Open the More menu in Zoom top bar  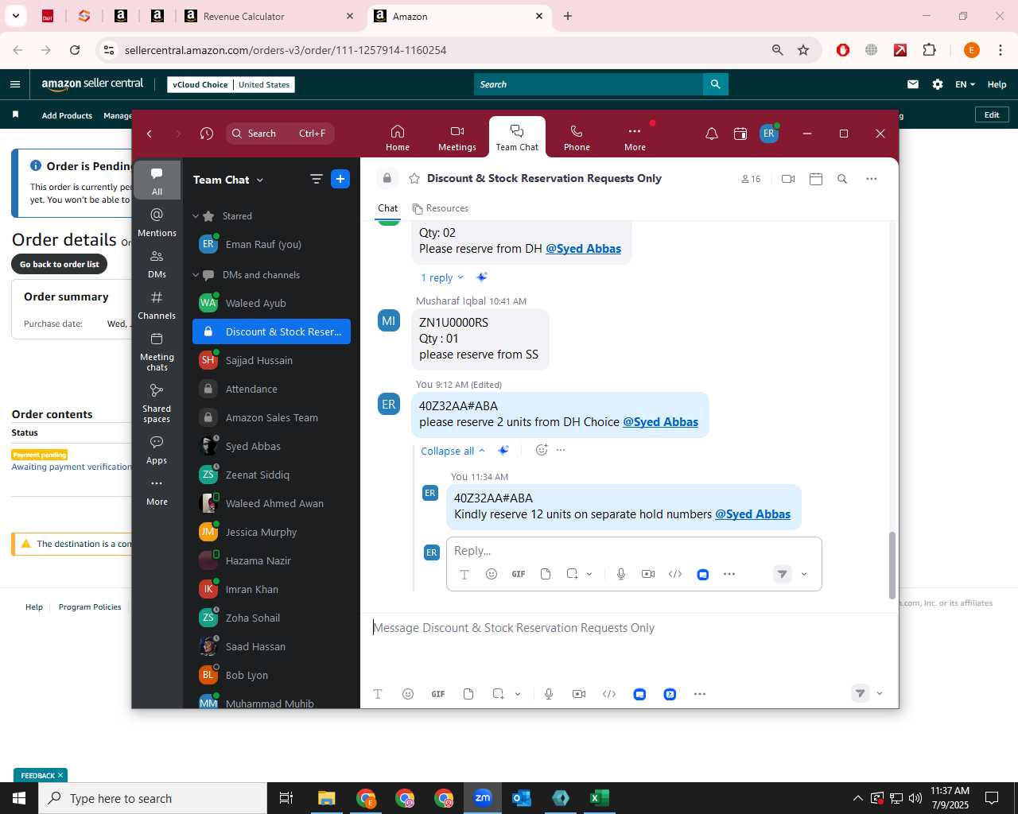pos(635,138)
